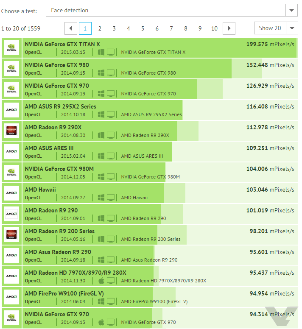Click NVIDIA logo beside GeForce GTX TITAN X
302x329 pixels.
click(x=11, y=48)
